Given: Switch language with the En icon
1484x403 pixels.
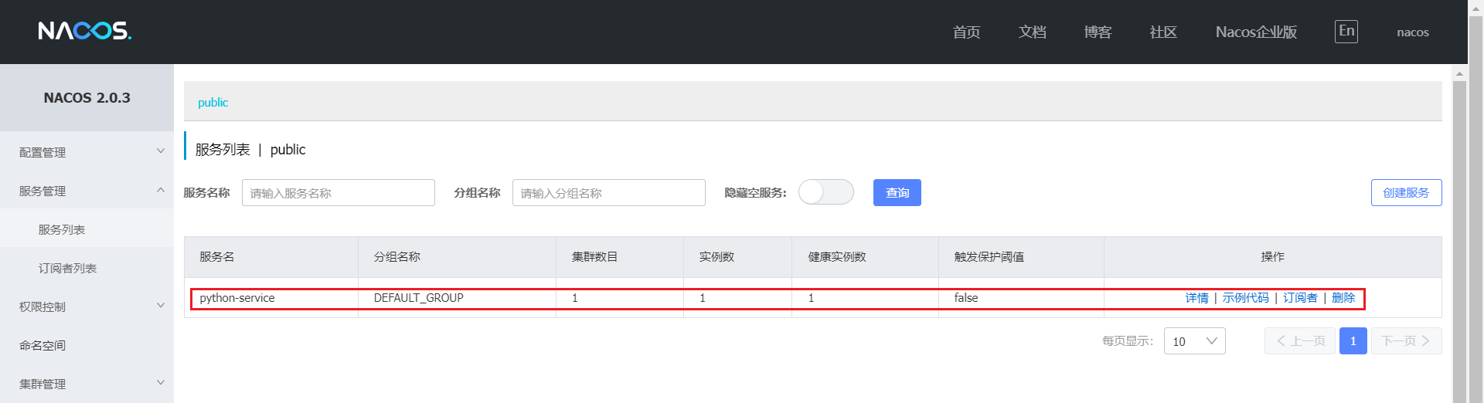Looking at the screenshot, I should tap(1346, 32).
